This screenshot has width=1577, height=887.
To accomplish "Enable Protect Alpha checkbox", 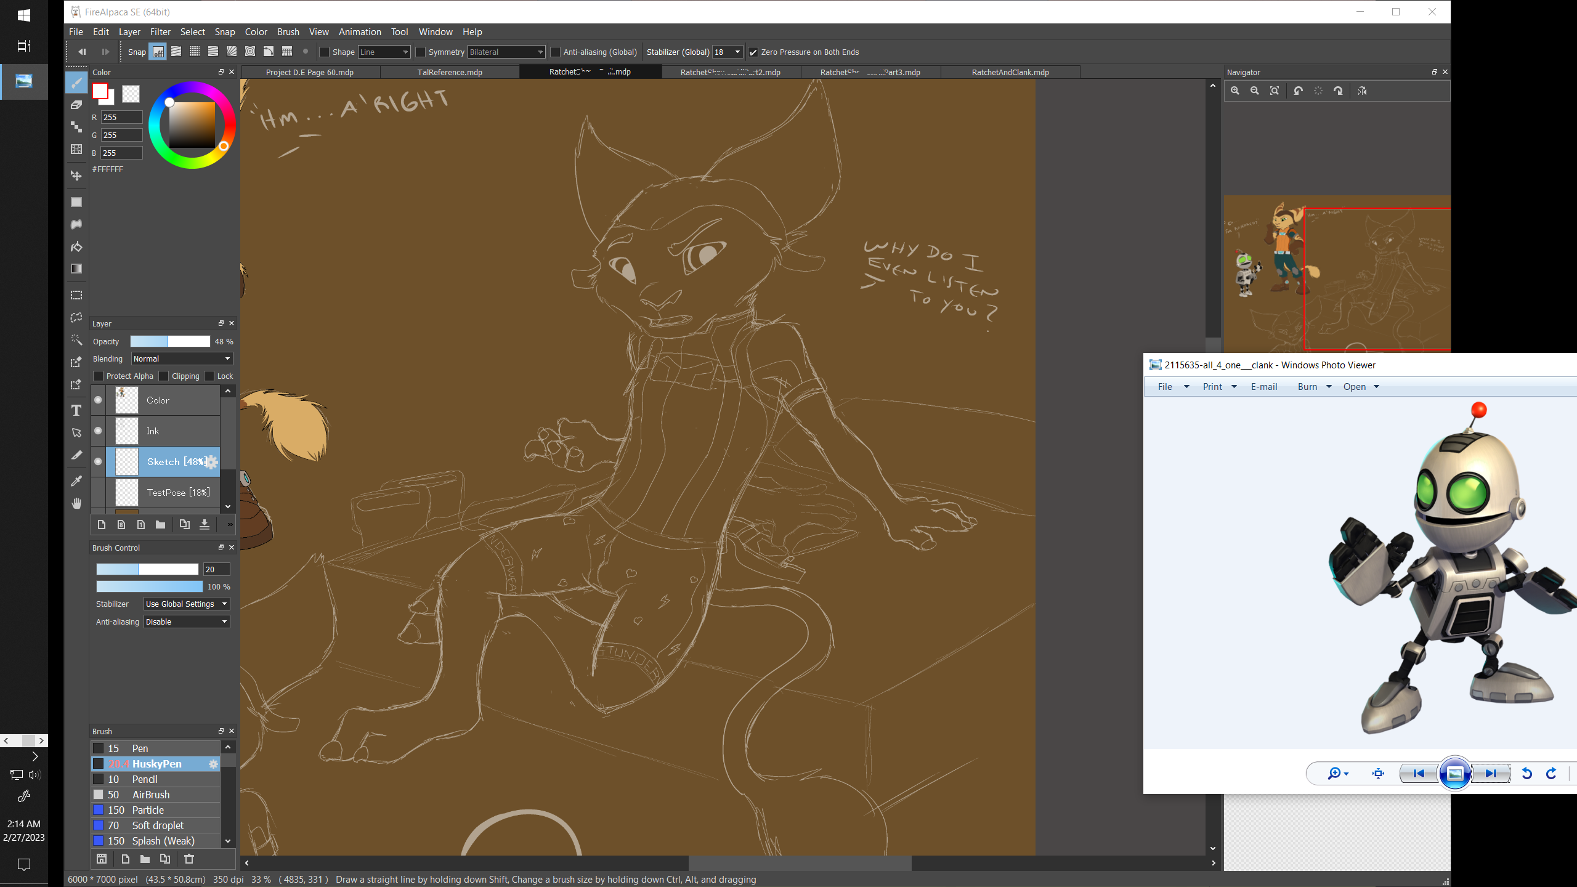I will click(x=98, y=376).
